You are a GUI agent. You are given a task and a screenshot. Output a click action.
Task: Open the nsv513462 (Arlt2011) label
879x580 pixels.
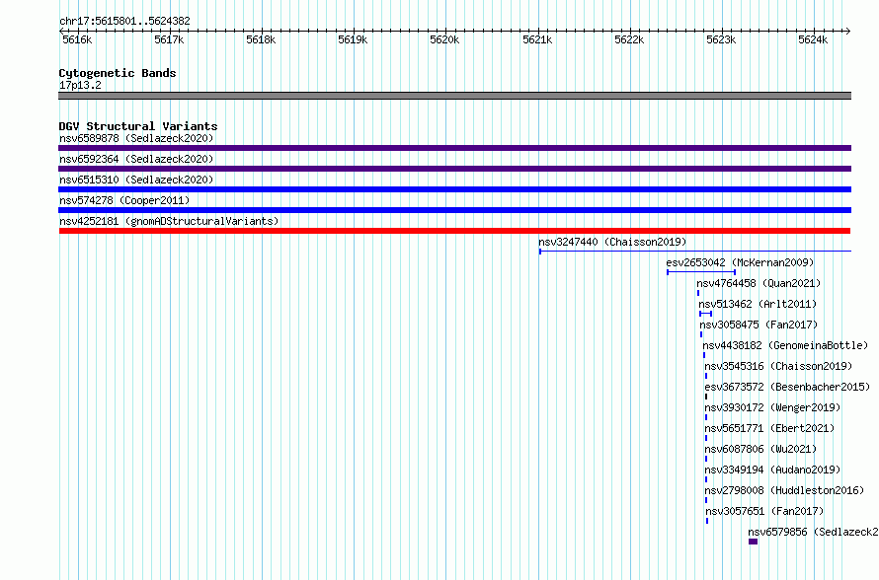(758, 304)
